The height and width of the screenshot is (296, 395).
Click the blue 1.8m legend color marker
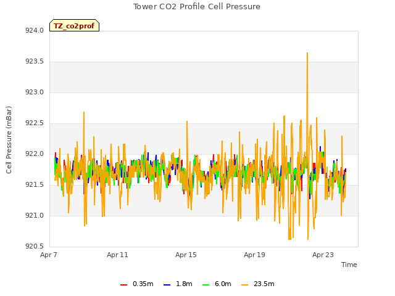pyautogui.click(x=167, y=285)
